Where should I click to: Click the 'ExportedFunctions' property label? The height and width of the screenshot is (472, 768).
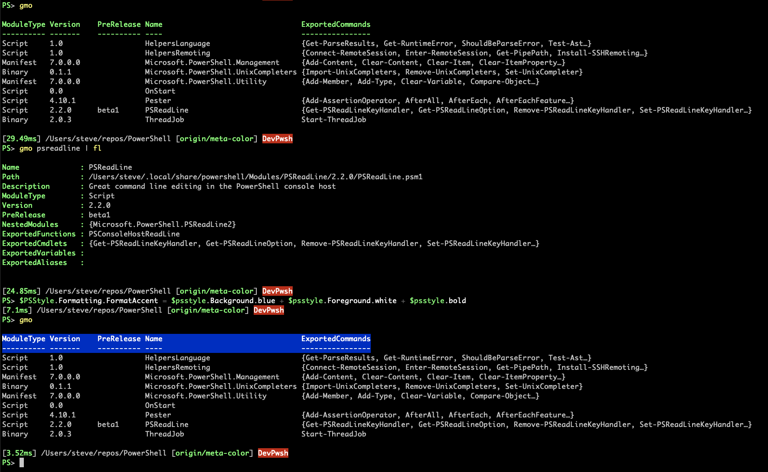click(39, 234)
